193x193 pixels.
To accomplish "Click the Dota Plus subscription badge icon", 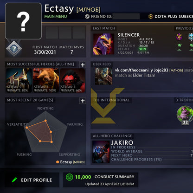I will 151,16.
